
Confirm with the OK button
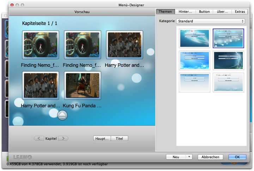coord(237,157)
